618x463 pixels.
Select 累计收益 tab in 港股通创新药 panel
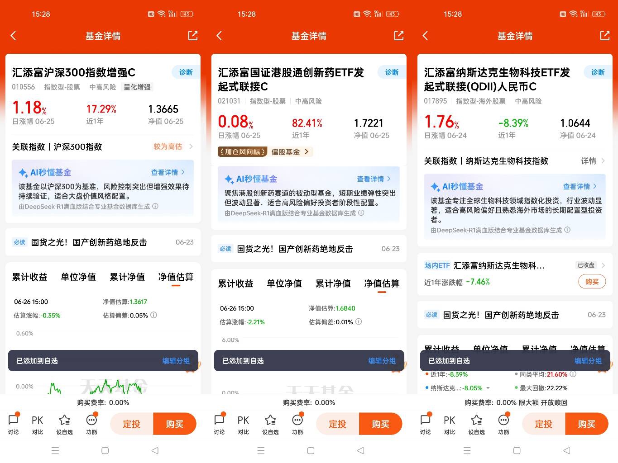235,283
